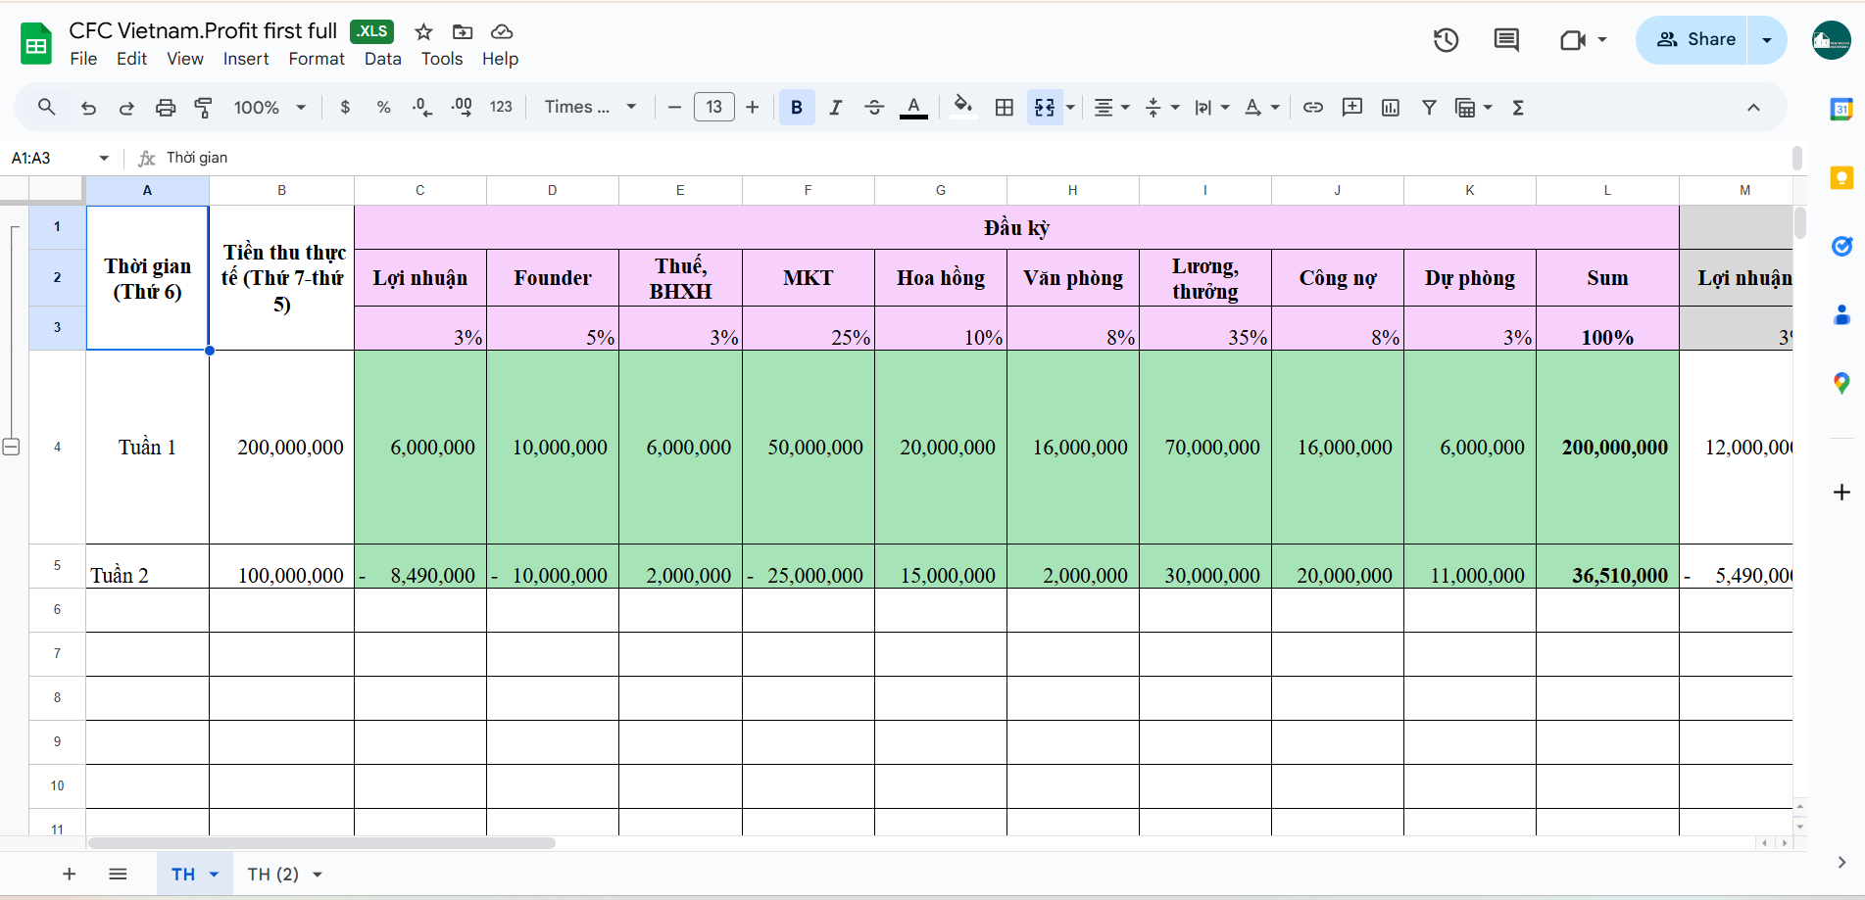1865x900 pixels.
Task: Open Google Calendar side panel
Action: click(1841, 110)
